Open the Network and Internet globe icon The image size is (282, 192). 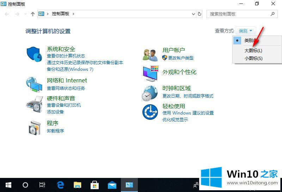[x=34, y=85]
